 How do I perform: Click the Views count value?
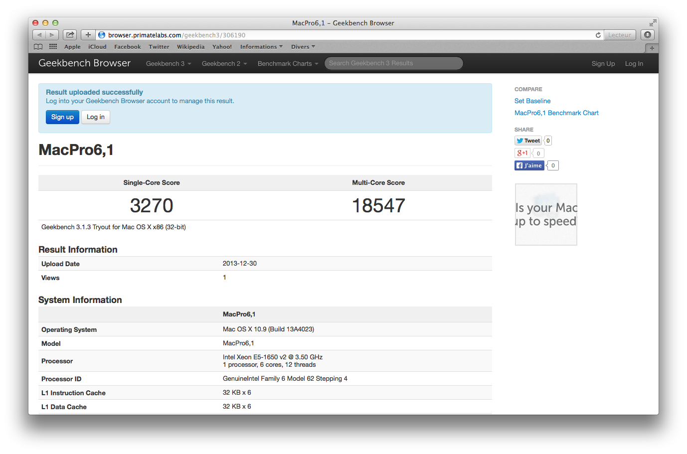(224, 277)
